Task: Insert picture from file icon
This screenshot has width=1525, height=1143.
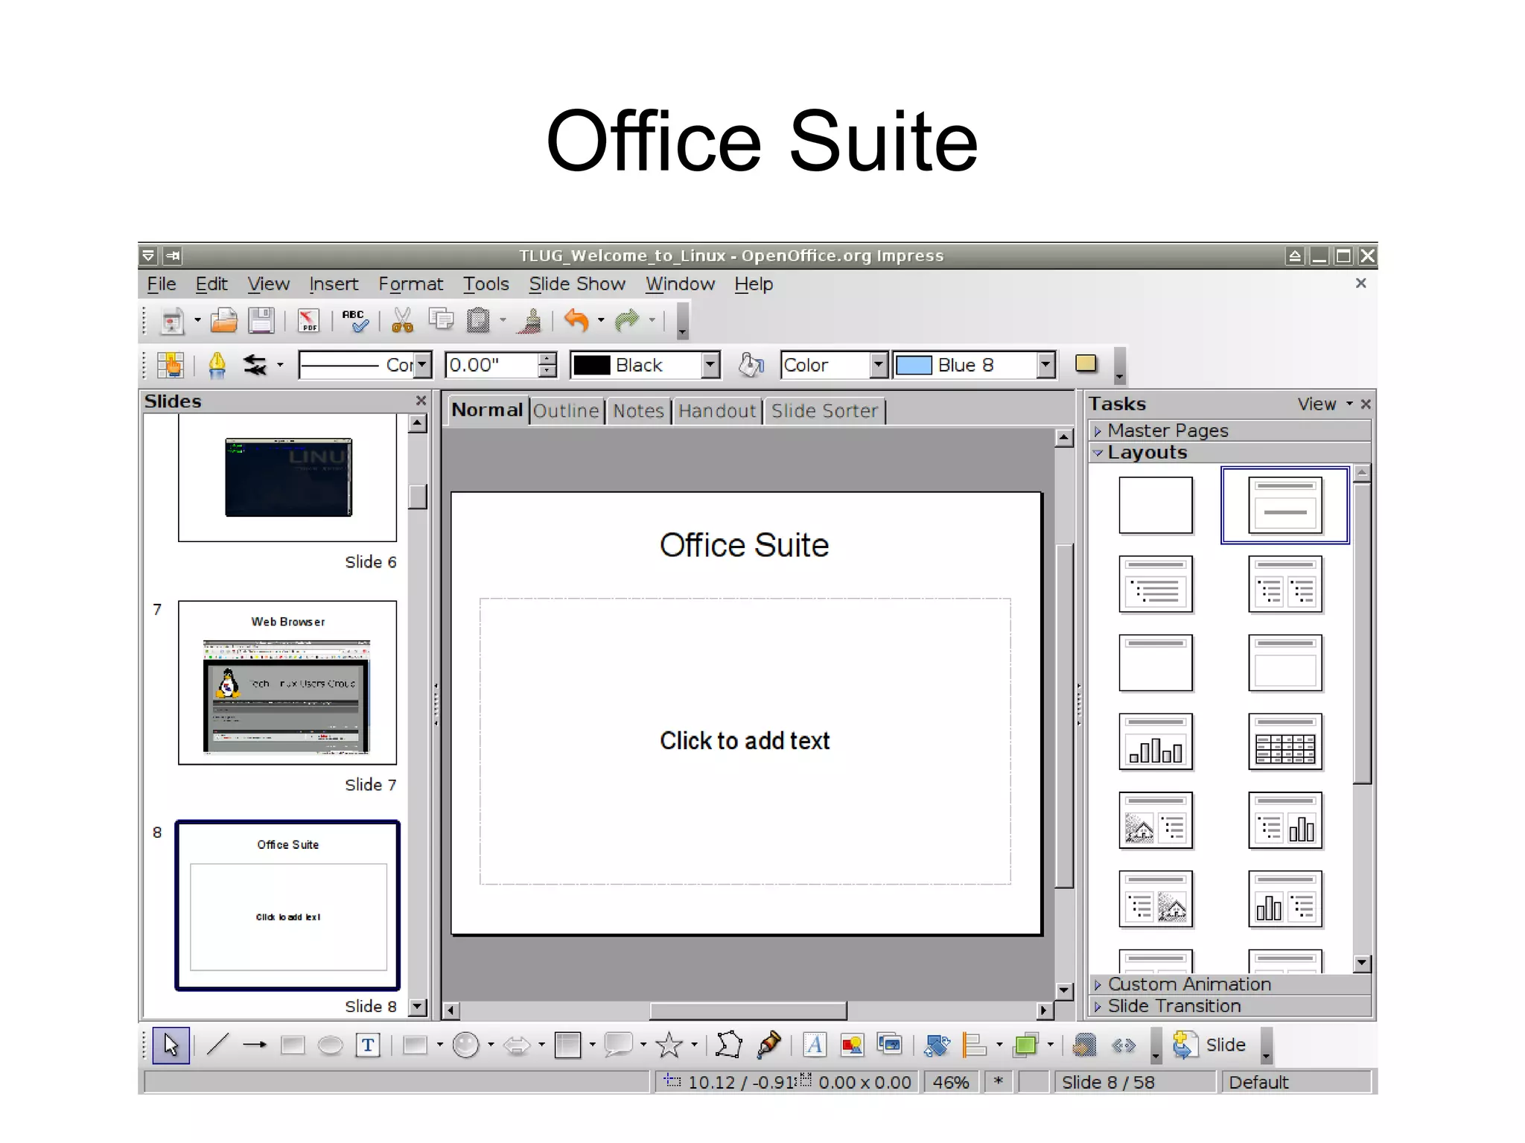Action: click(852, 1045)
